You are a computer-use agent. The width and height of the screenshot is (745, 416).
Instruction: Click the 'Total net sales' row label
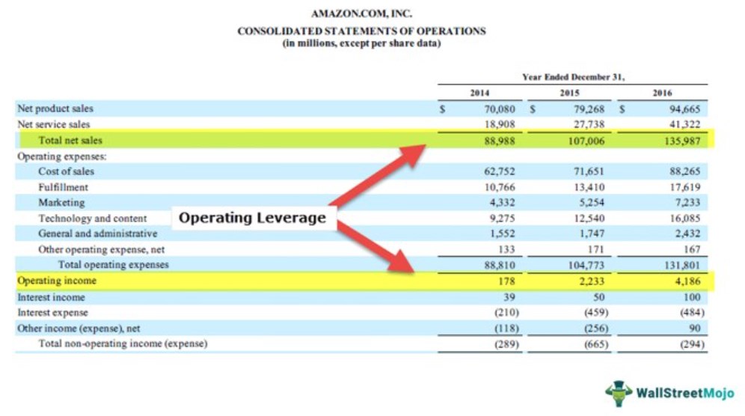[x=70, y=140]
